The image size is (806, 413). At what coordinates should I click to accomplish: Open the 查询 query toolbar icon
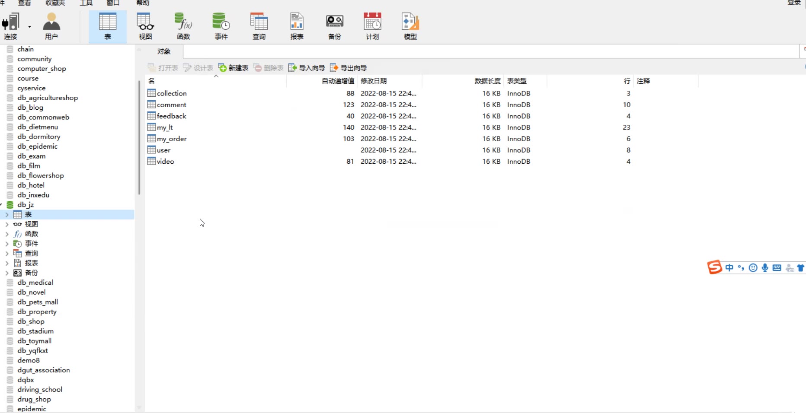point(259,26)
